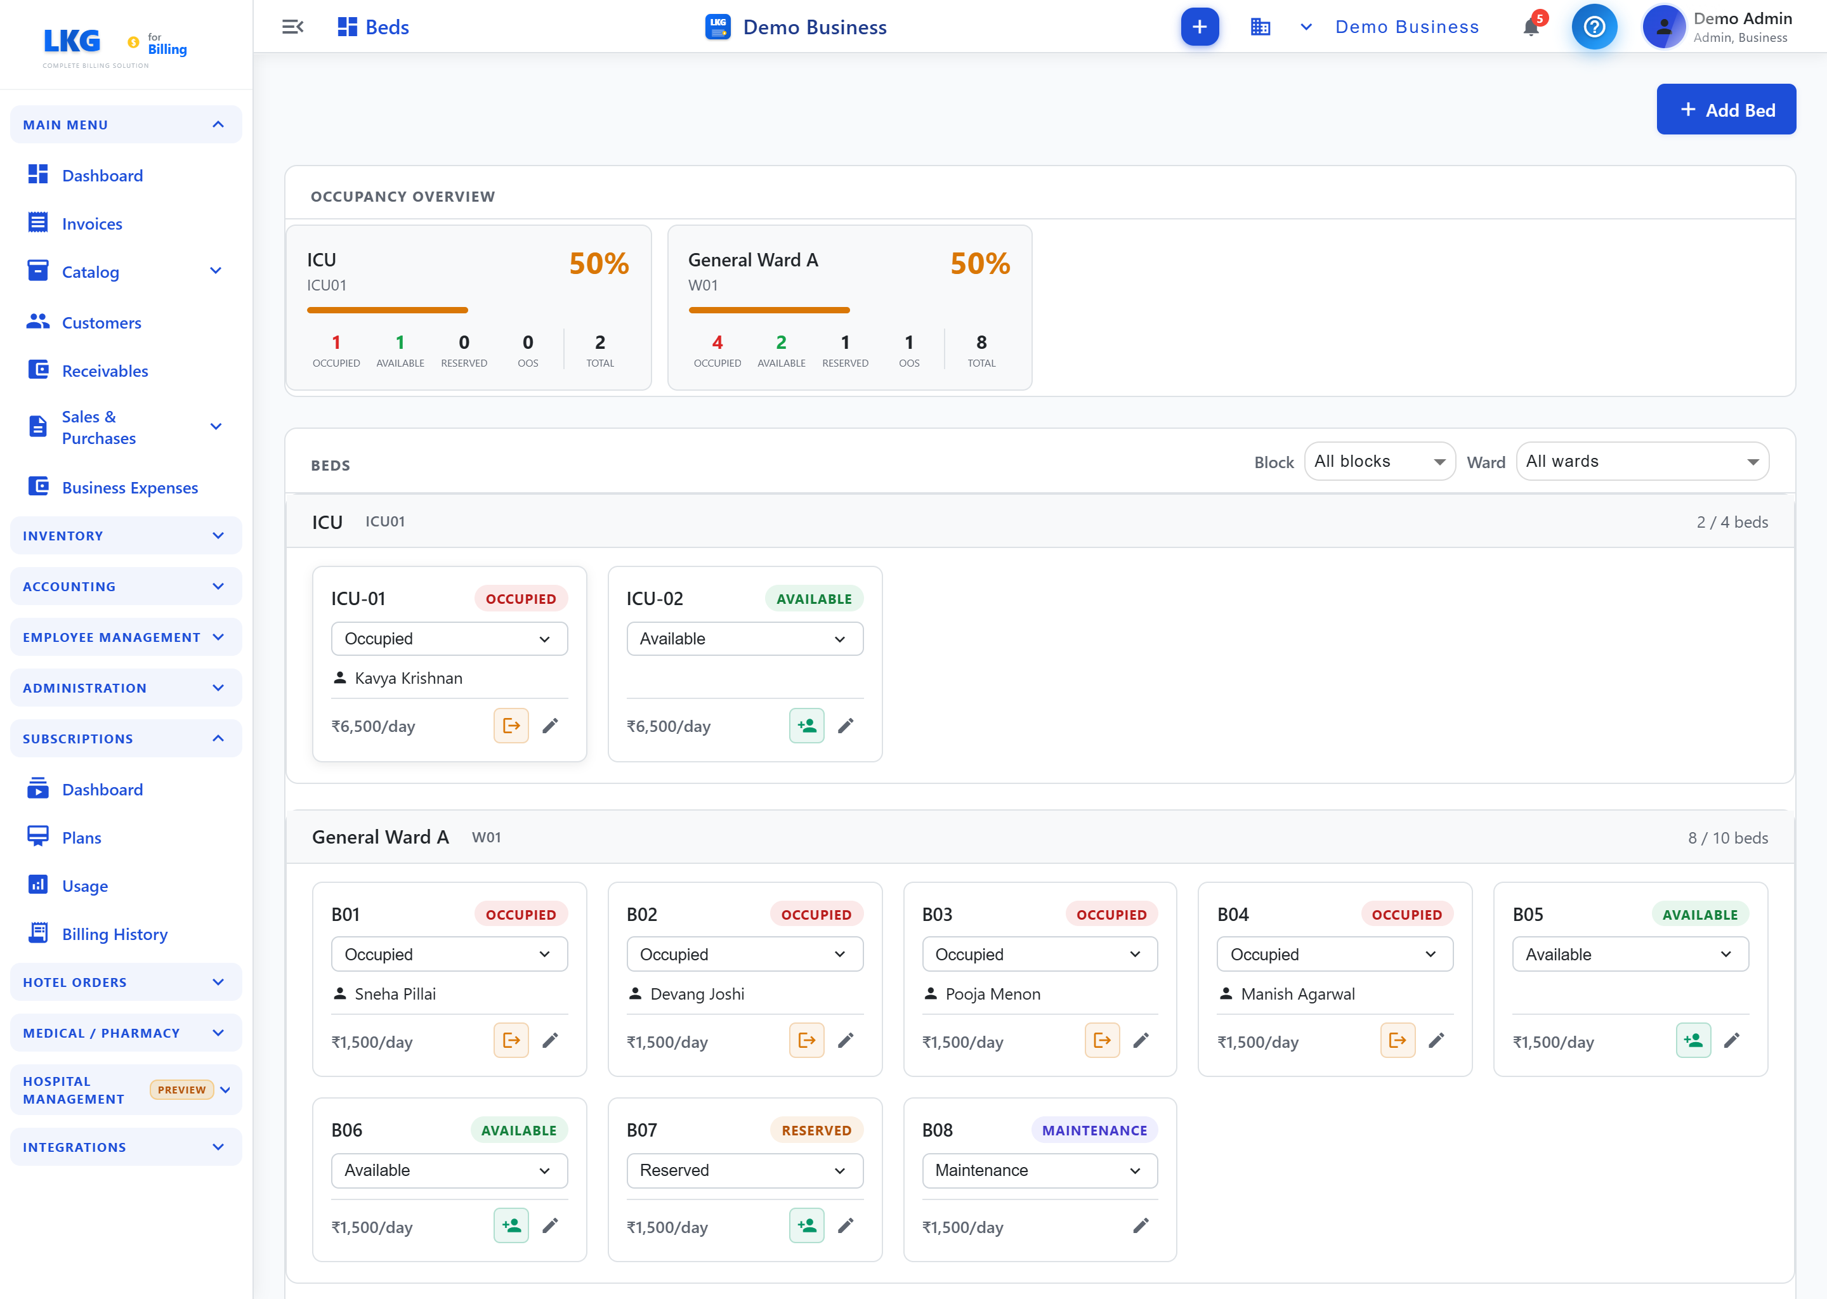Click the blue plus quick-add icon
This screenshot has height=1299, width=1827.
[1199, 27]
